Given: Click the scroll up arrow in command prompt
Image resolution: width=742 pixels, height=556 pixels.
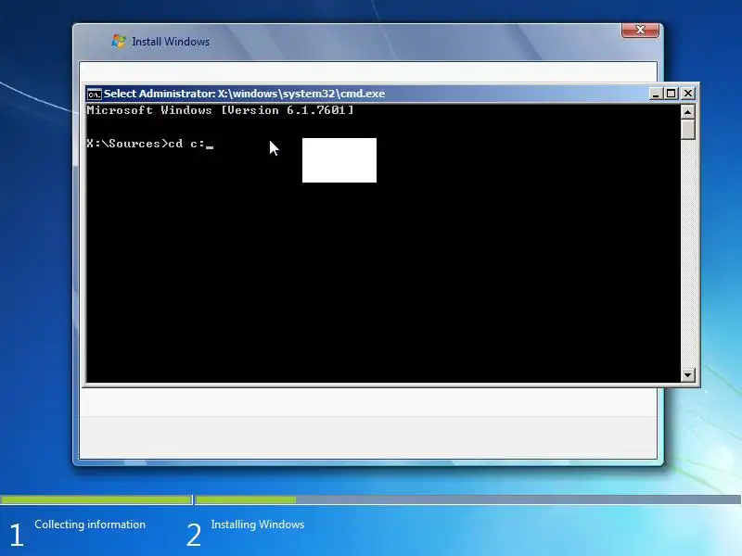Looking at the screenshot, I should (x=687, y=112).
